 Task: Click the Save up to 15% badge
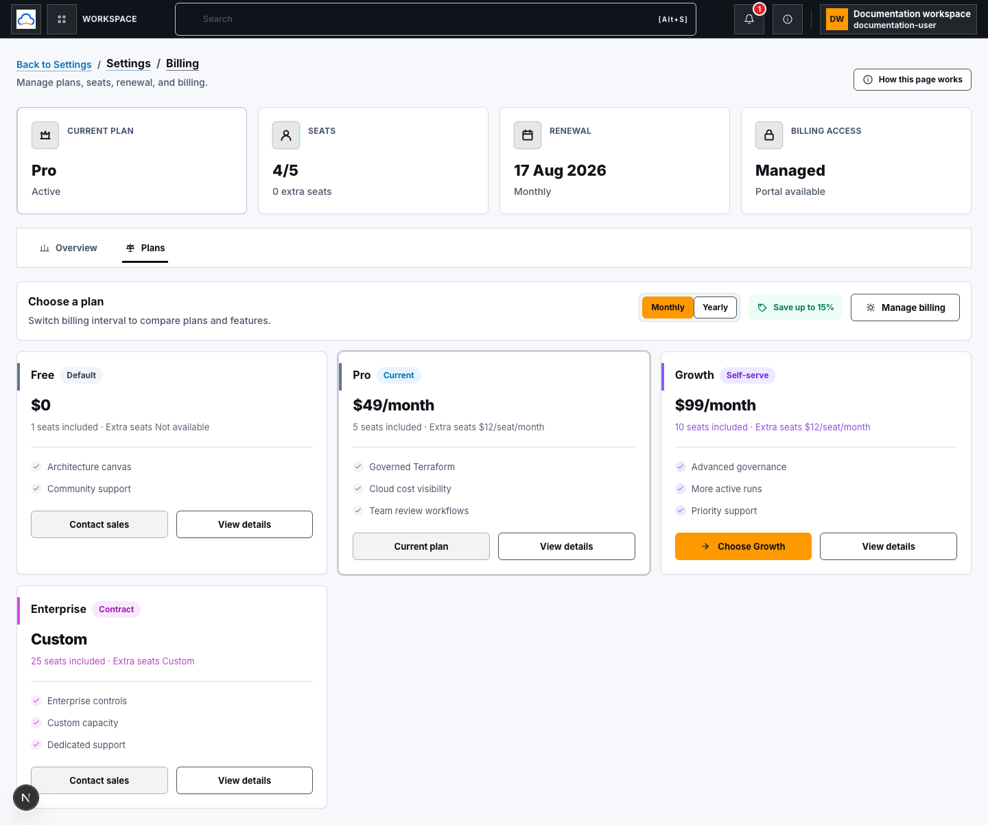tap(795, 307)
